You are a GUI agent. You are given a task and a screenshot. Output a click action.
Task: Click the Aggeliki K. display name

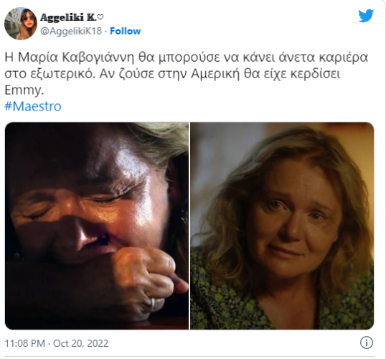(68, 17)
